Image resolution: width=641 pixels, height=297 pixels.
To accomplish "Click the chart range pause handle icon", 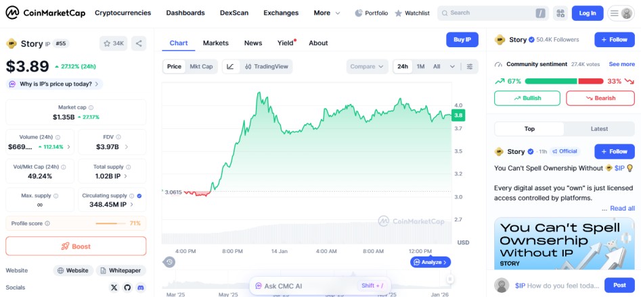I will click(449, 279).
